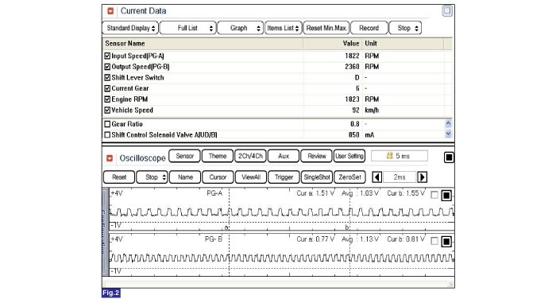Viewport: 556px width, 299px height.
Task: Open the Full List dropdown
Action: [188, 28]
